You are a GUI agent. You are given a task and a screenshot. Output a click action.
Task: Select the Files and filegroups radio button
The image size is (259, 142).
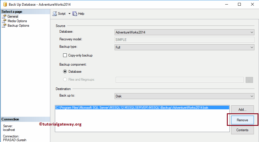click(x=65, y=80)
